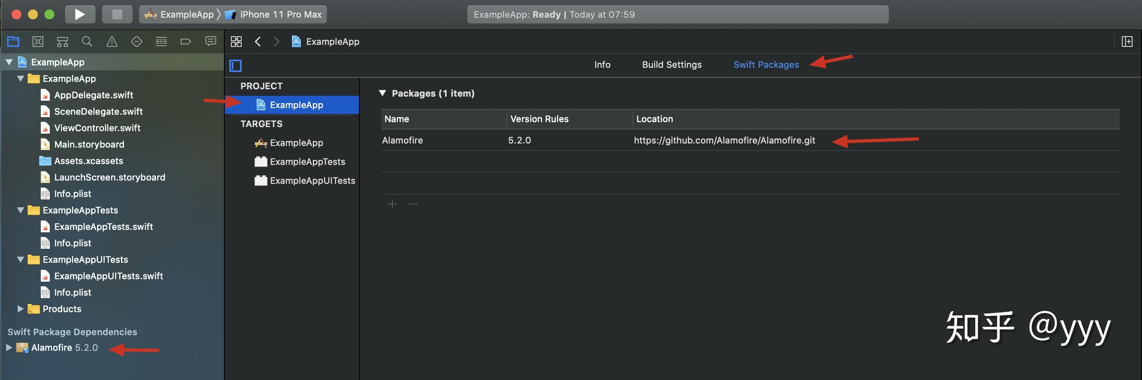Sort by Location column header

click(876, 119)
